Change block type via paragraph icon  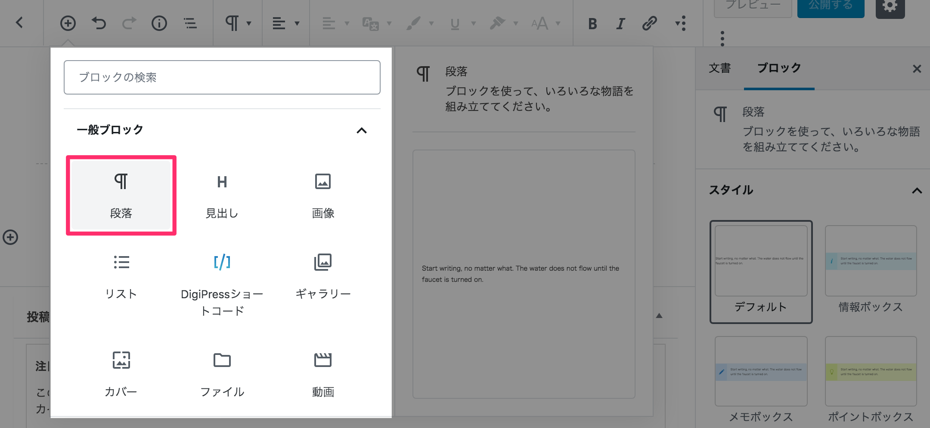tap(238, 23)
